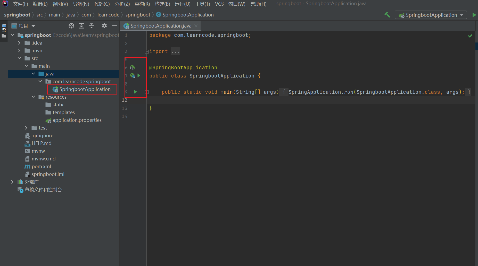Open the 分析(Z) menu
Image resolution: width=478 pixels, height=266 pixels.
pos(122,4)
